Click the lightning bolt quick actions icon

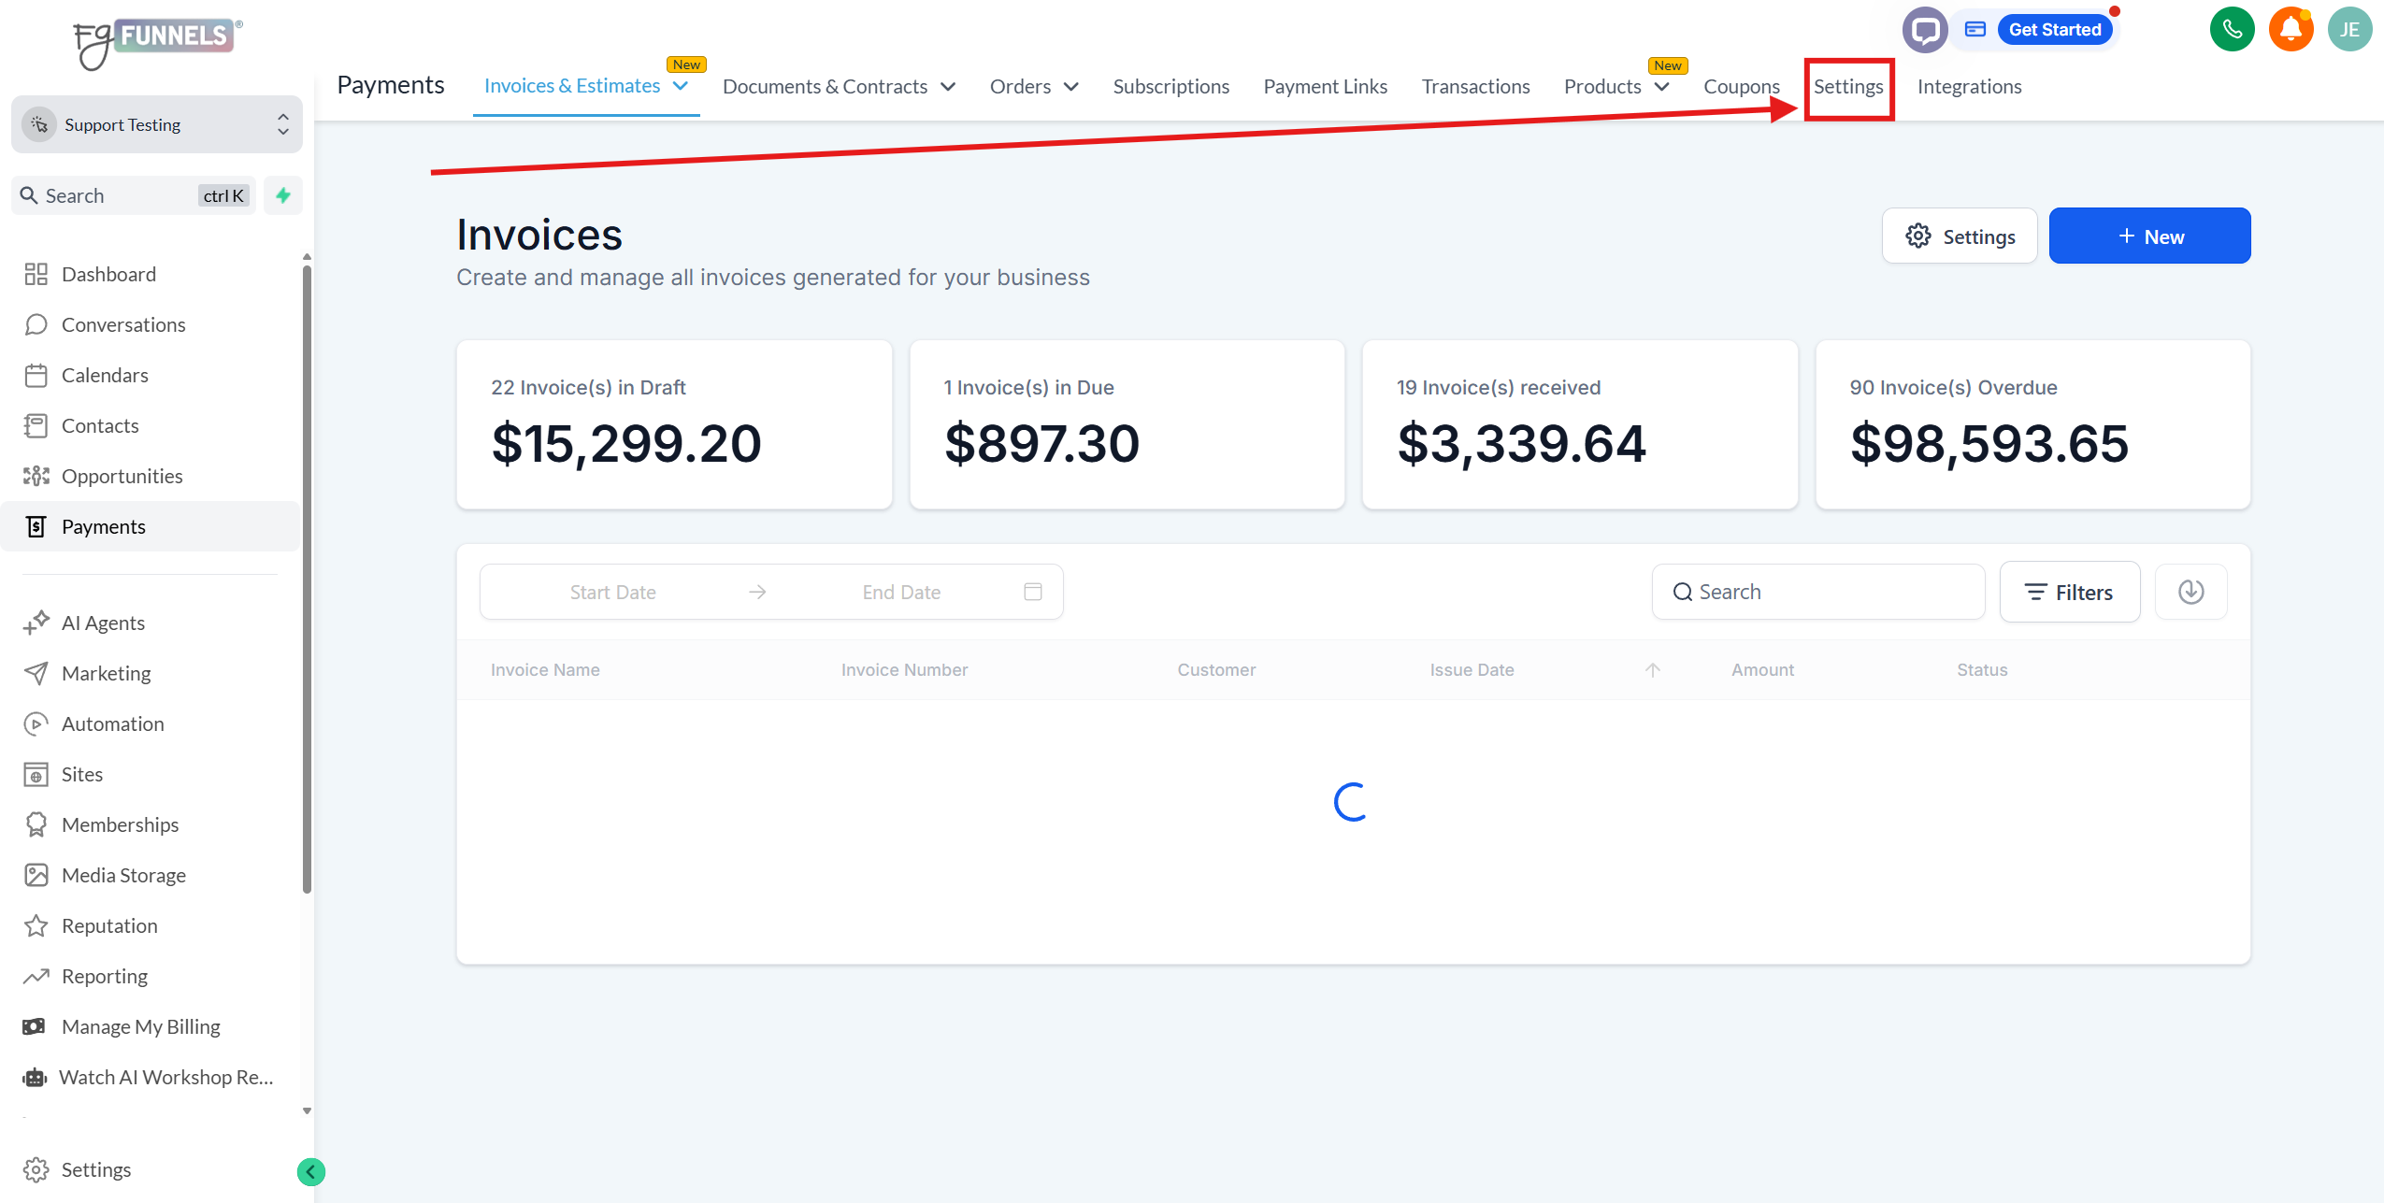[x=283, y=195]
